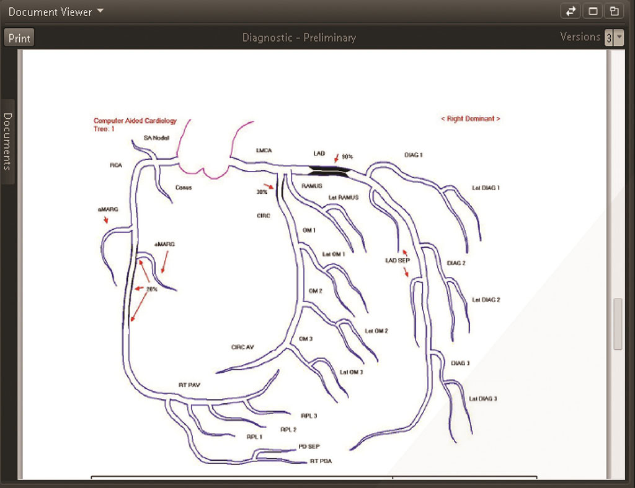Open the Versions dropdown arrow
Screen dimensions: 635x488
point(619,37)
